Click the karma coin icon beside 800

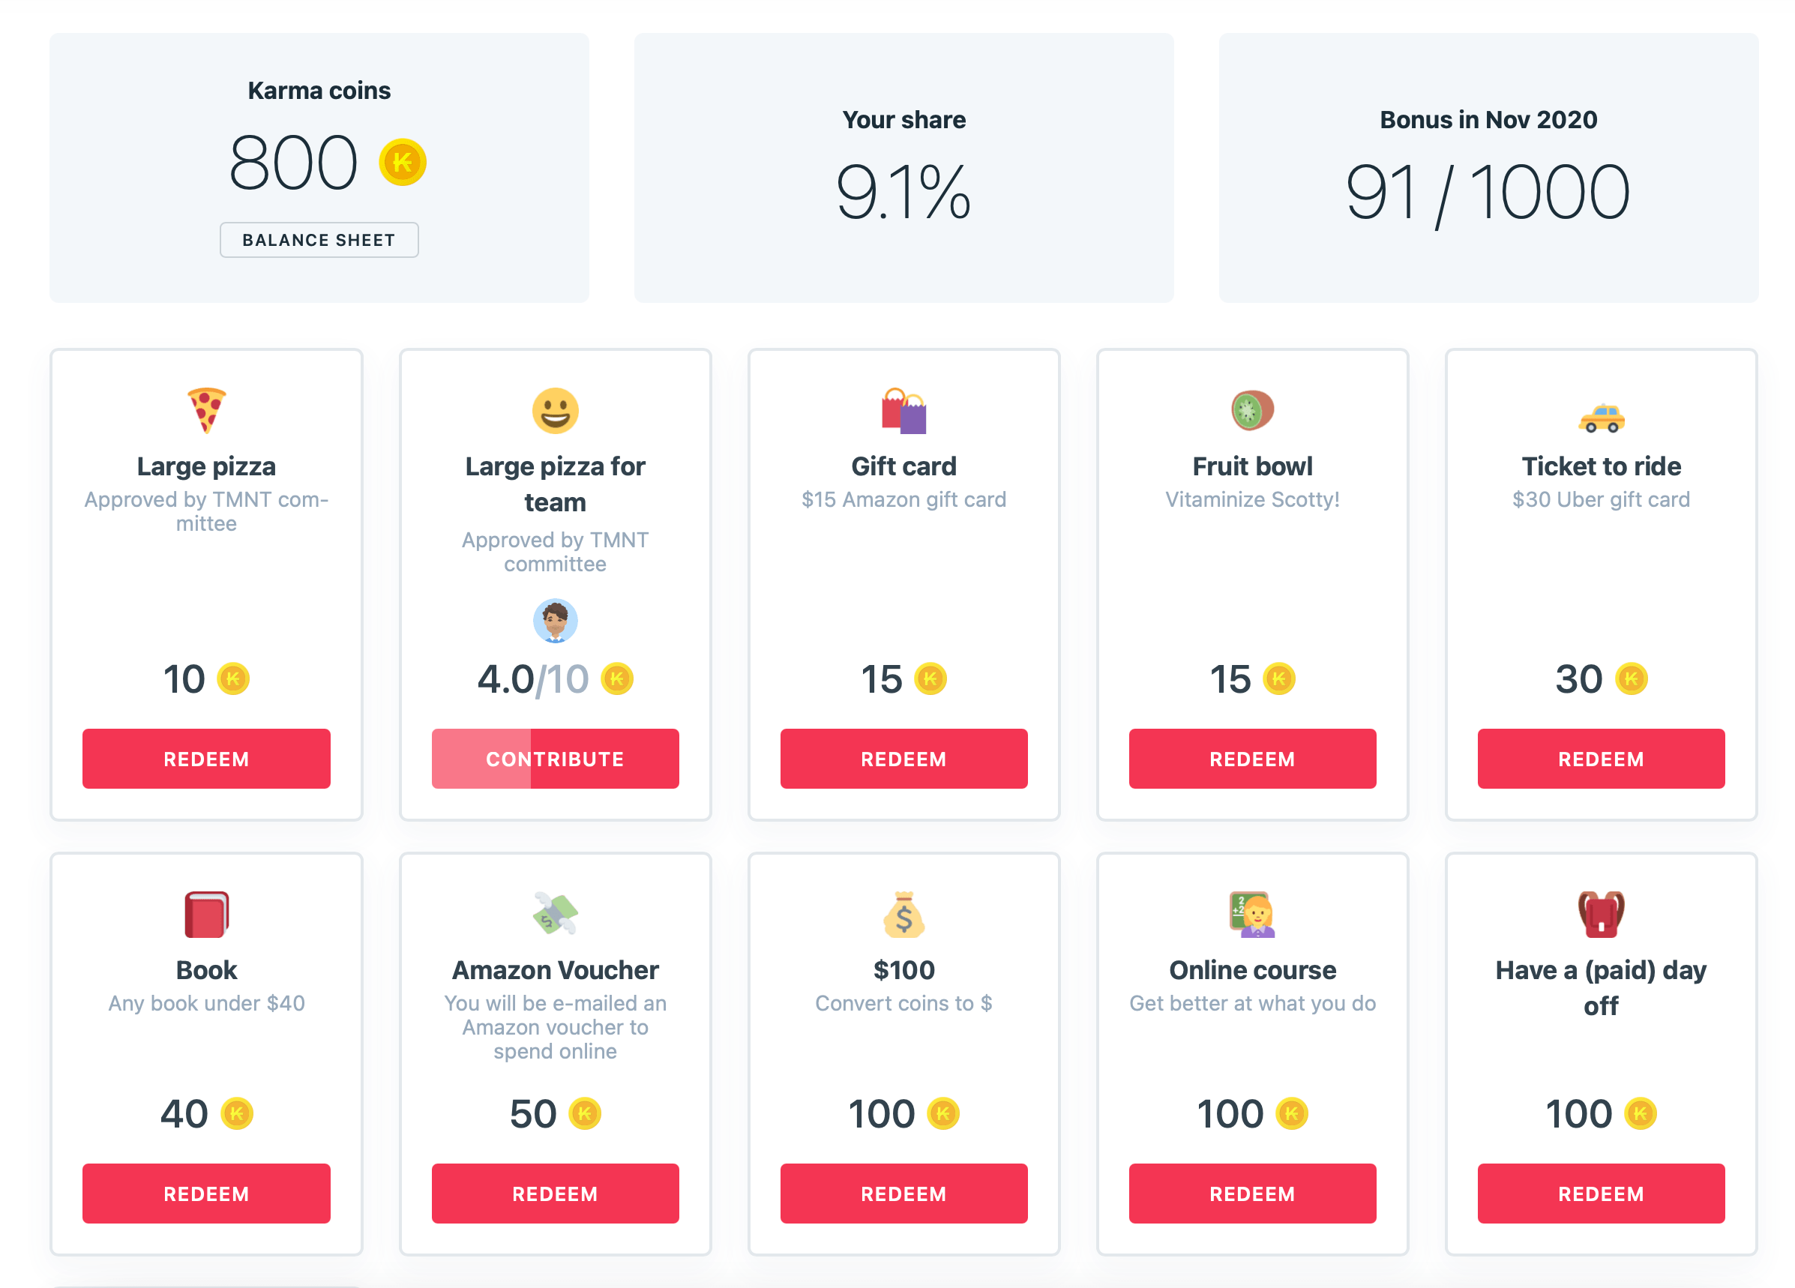click(x=400, y=162)
